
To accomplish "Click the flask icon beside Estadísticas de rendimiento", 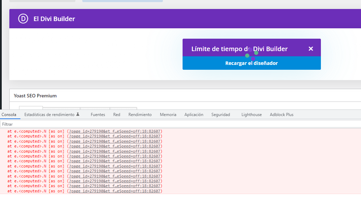I will point(78,114).
